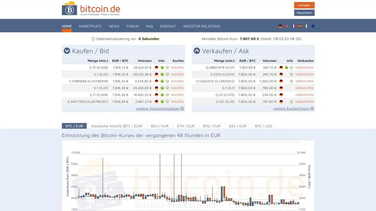Screen dimensions: 376x211
Task: Click the shield icon in the 245,70 € ask row
Action: (x=291, y=74)
